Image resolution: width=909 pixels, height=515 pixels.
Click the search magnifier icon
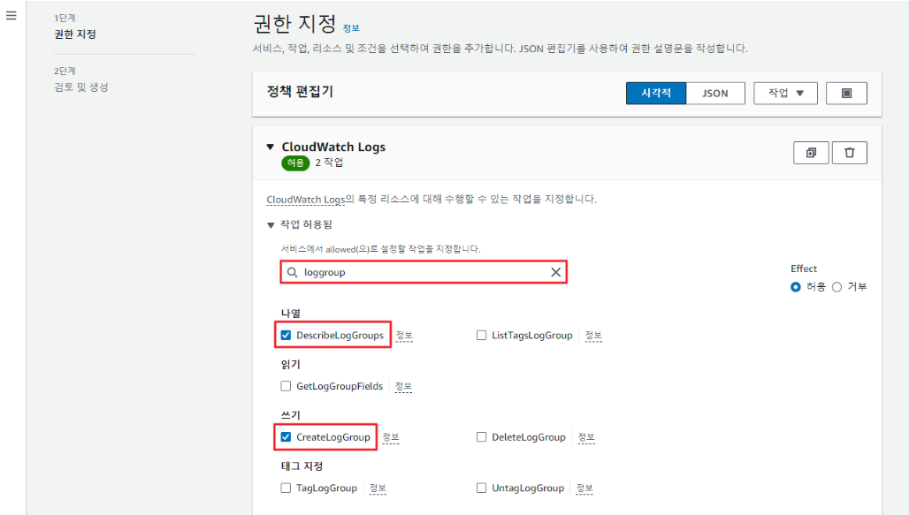click(x=293, y=272)
